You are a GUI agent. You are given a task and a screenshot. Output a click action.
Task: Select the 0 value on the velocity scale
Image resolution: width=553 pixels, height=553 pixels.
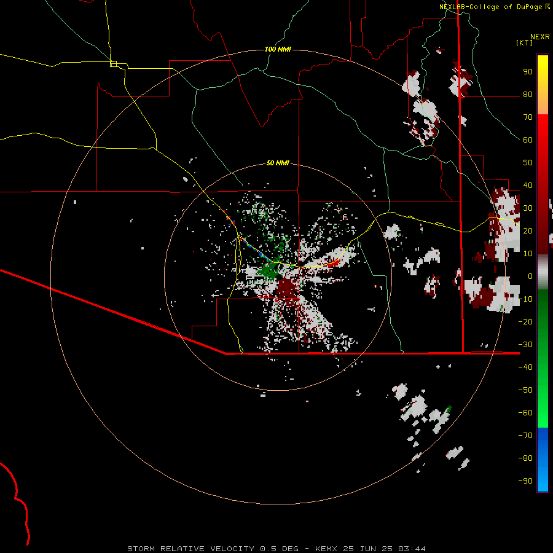click(x=530, y=276)
